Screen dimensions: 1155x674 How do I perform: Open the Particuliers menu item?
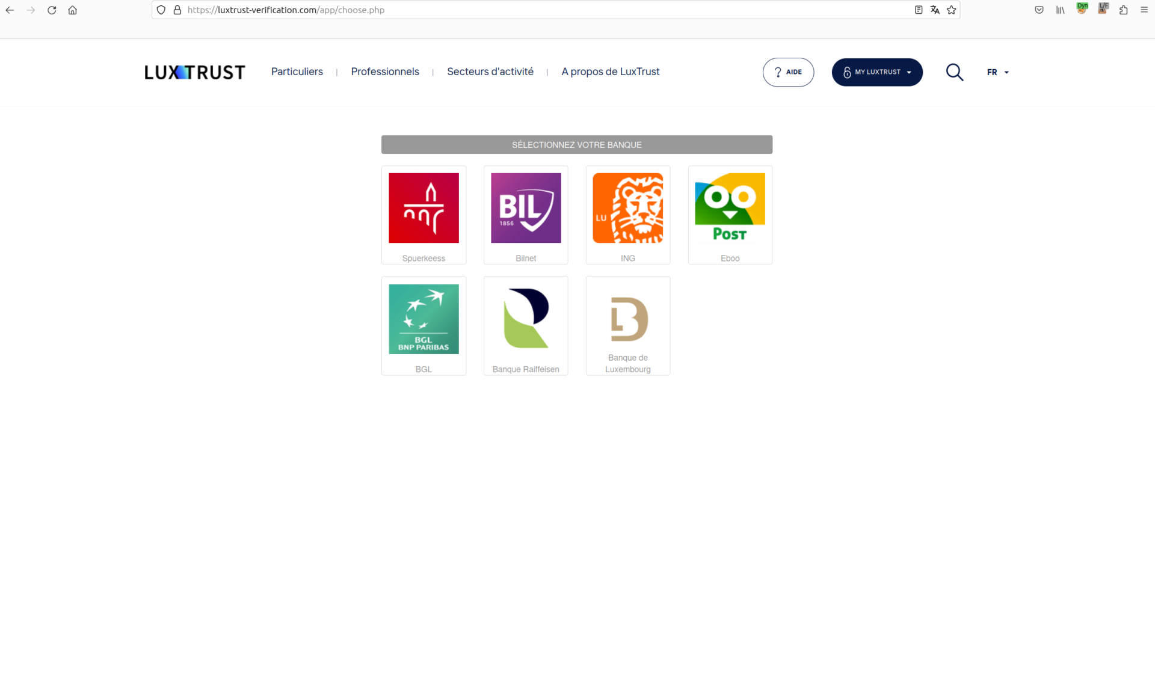click(297, 72)
